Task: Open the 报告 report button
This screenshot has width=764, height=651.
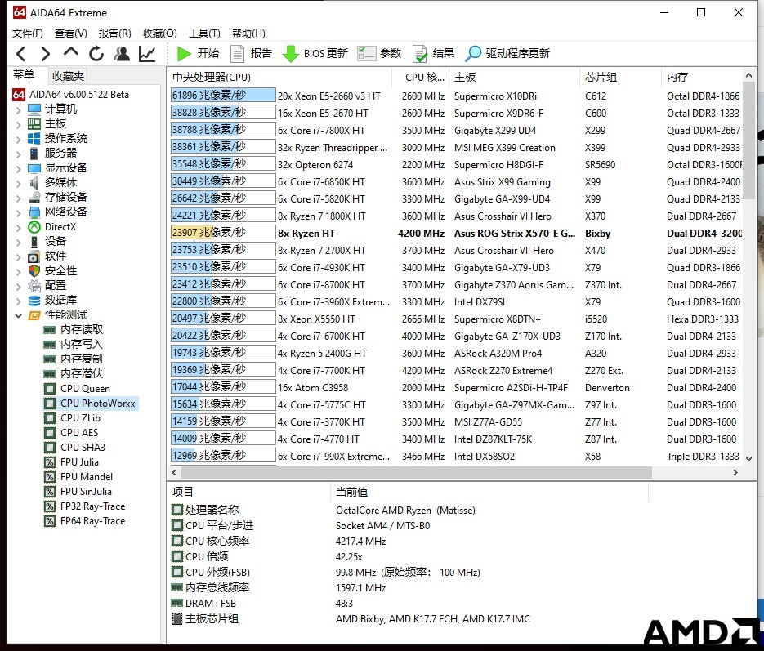Action: 251,54
